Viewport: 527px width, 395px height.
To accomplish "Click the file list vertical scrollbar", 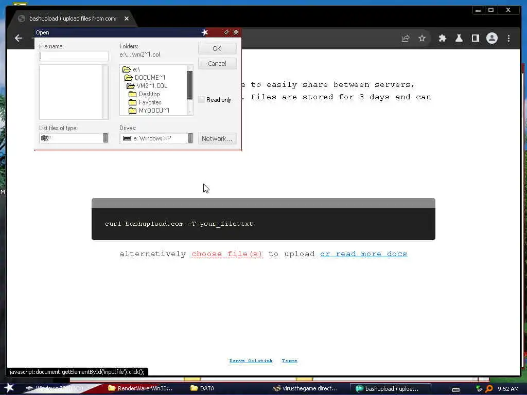I will click(105, 92).
